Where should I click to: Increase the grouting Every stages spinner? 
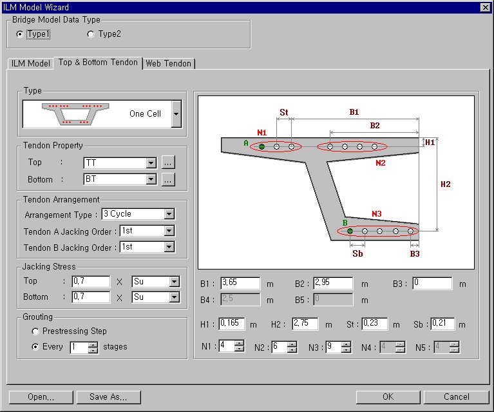pos(93,344)
